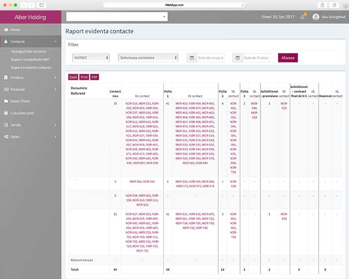Click the Setari gears icon
The width and height of the screenshot is (349, 279).
click(x=6, y=137)
